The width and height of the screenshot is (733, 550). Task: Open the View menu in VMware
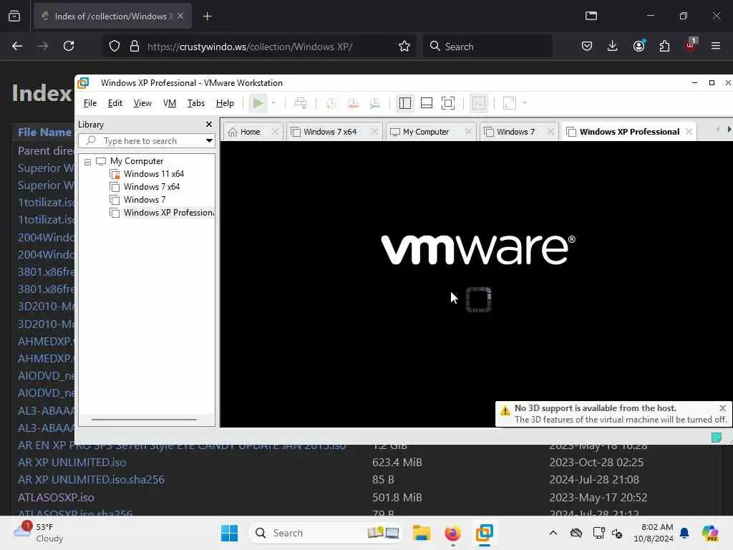tap(142, 103)
